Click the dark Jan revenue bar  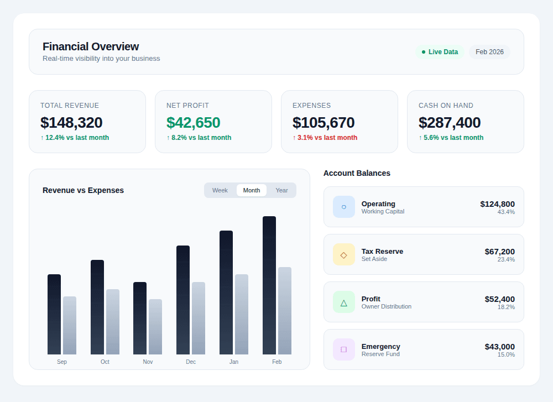[x=226, y=293]
